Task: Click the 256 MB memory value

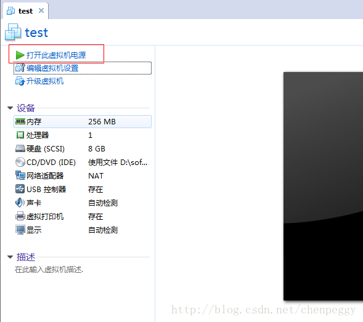Action: (102, 122)
